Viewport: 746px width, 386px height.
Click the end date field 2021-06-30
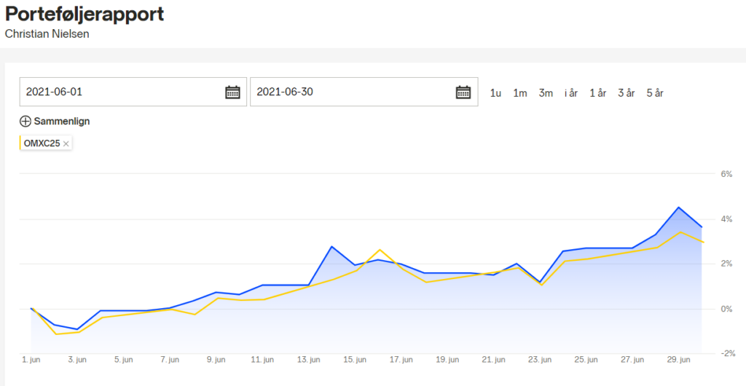click(364, 92)
